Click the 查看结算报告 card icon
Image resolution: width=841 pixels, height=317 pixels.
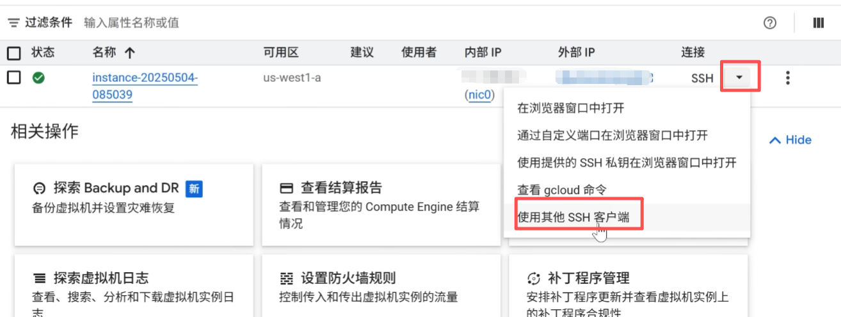[x=287, y=188]
